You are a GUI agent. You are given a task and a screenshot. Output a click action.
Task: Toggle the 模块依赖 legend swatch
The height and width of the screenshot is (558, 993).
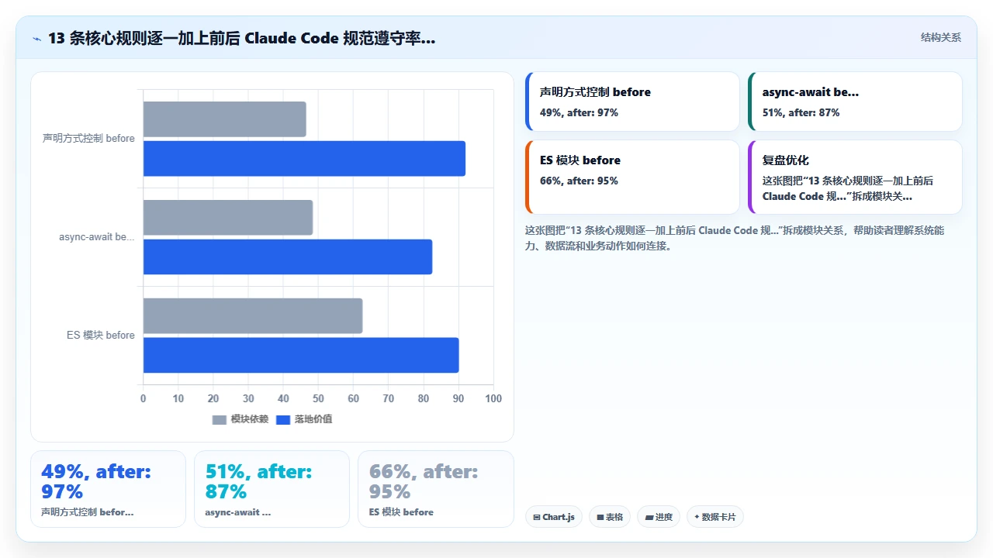pos(220,419)
